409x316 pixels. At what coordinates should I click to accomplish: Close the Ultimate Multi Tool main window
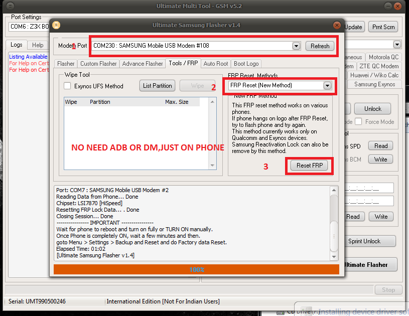(x=397, y=6)
